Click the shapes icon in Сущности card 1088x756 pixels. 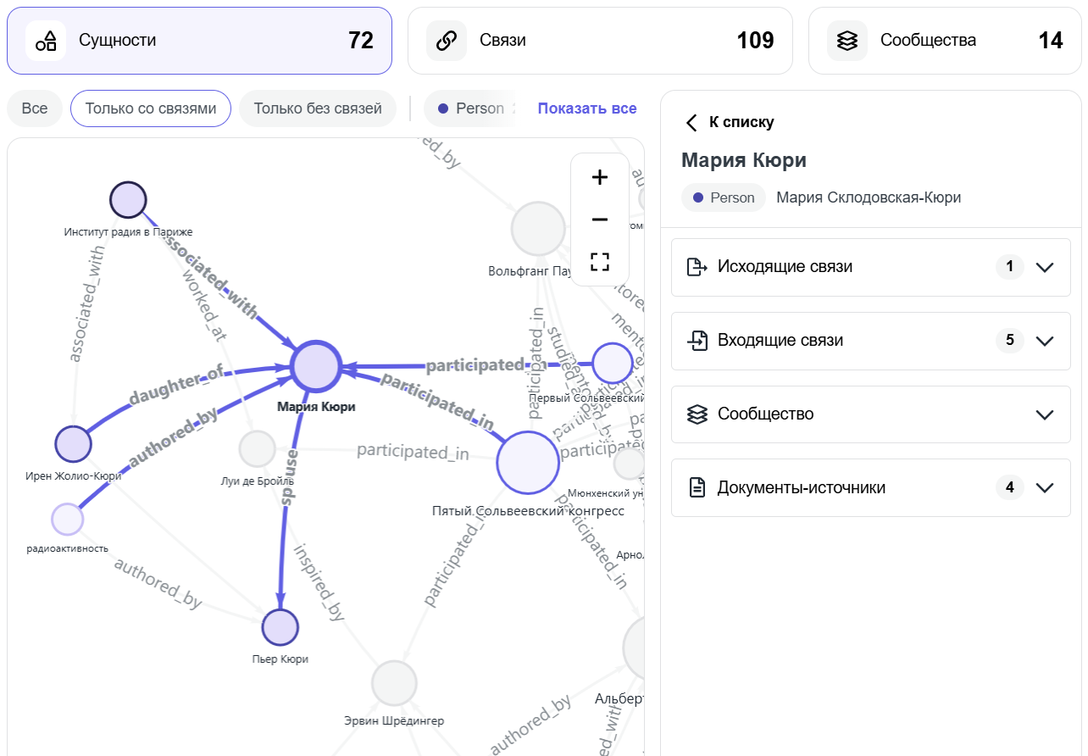click(x=46, y=41)
